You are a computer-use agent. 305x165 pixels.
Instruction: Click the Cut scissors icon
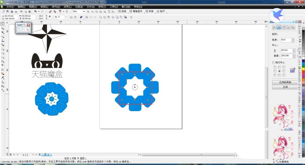click(x=21, y=12)
